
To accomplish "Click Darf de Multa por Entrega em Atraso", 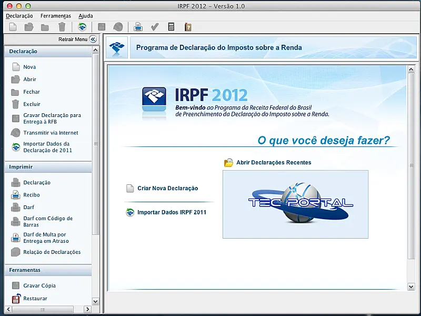I will (46, 238).
